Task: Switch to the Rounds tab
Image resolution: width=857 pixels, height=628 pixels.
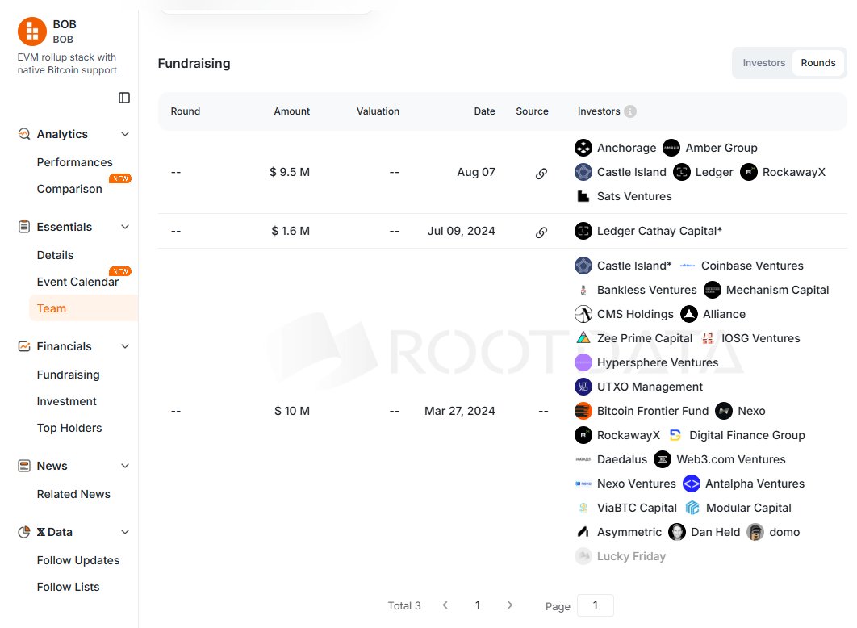Action: coord(818,63)
